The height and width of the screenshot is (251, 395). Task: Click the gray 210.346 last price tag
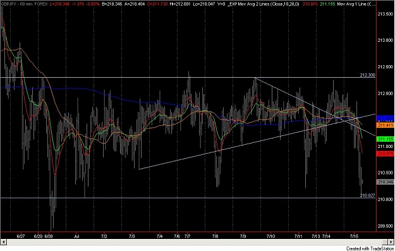click(x=386, y=181)
